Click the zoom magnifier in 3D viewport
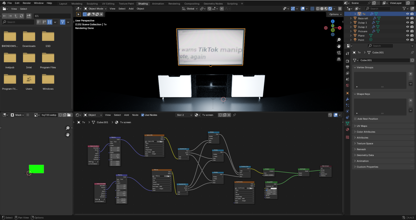Image resolution: width=416 pixels, height=220 pixels. point(339,40)
